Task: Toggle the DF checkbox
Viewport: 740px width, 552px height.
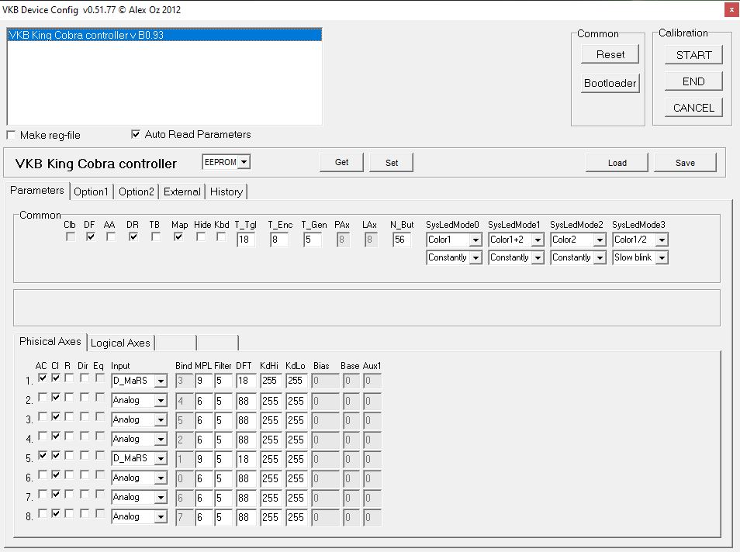Action: click(91, 236)
